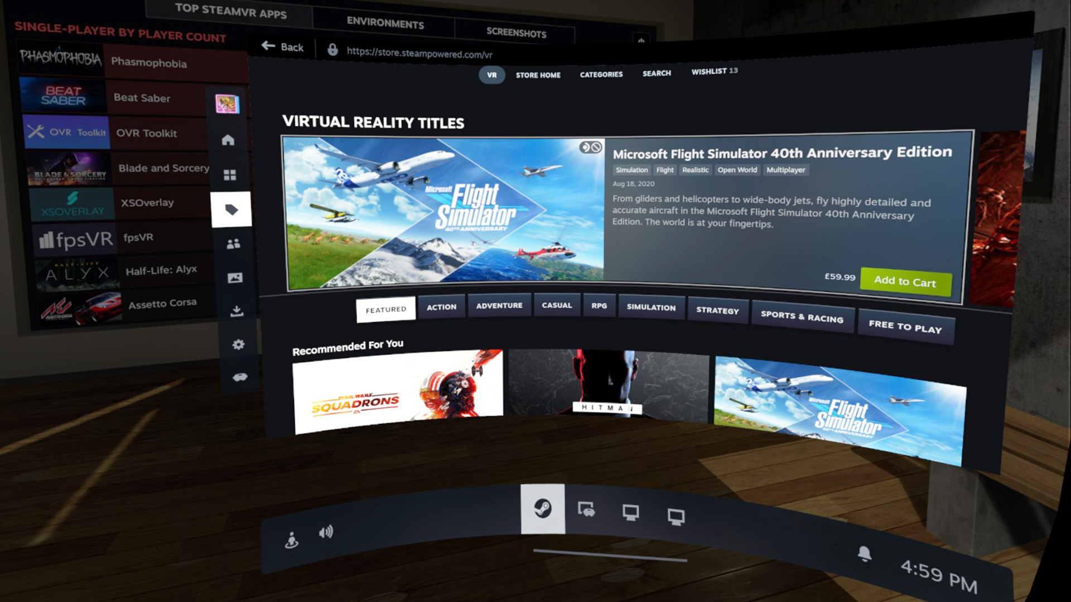
Task: Expand the SEARCH bar dropdown
Action: point(655,74)
